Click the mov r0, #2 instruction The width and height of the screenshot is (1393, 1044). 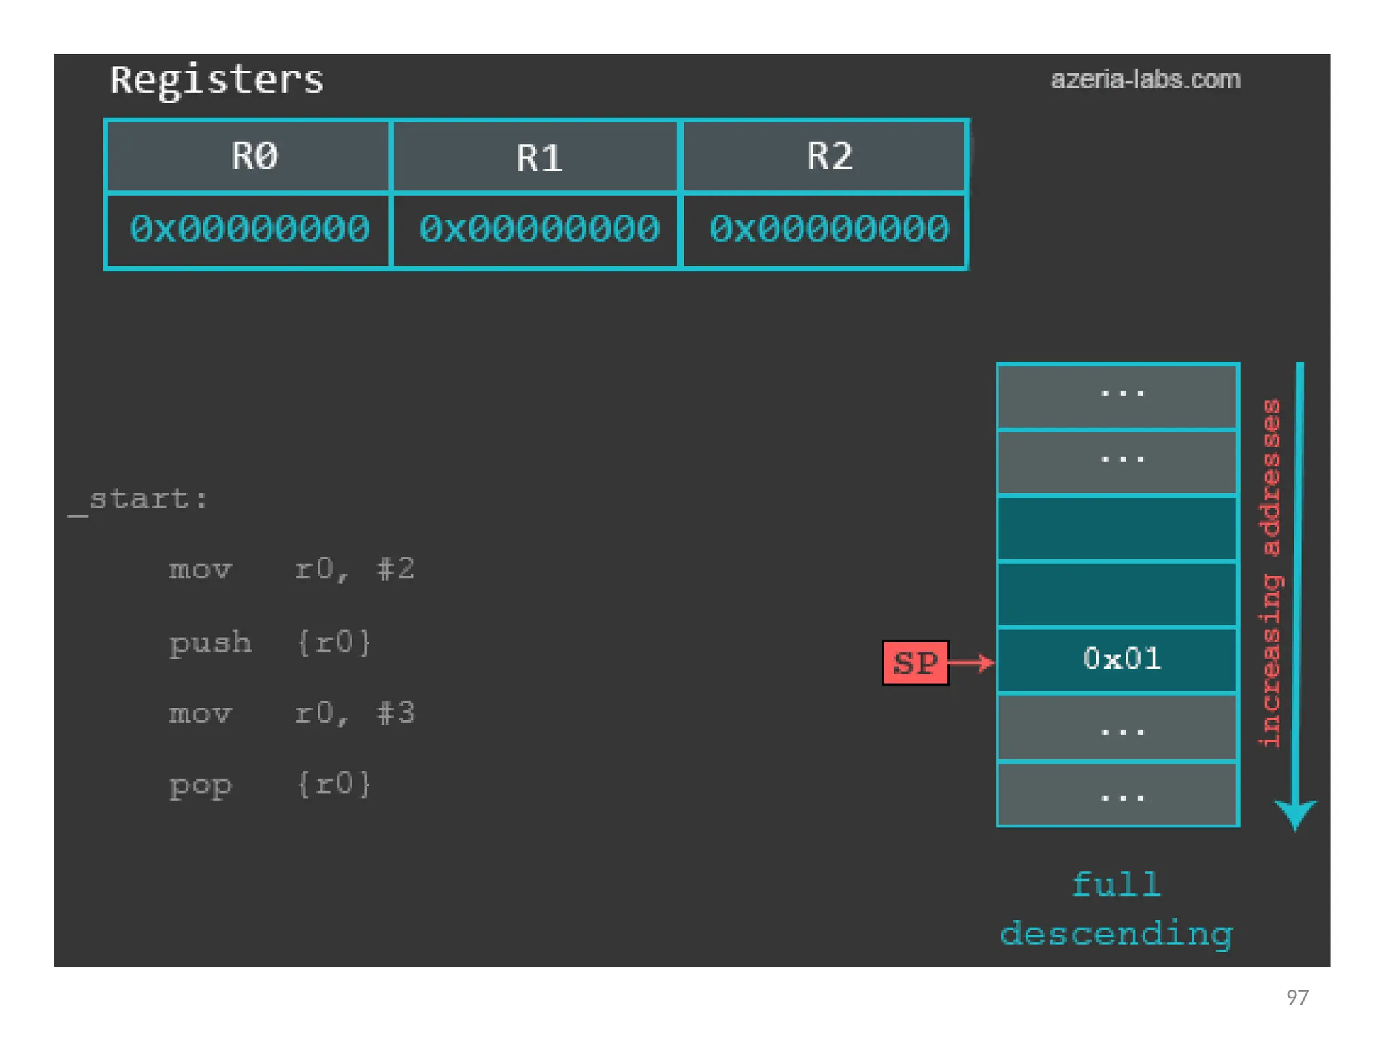point(291,570)
